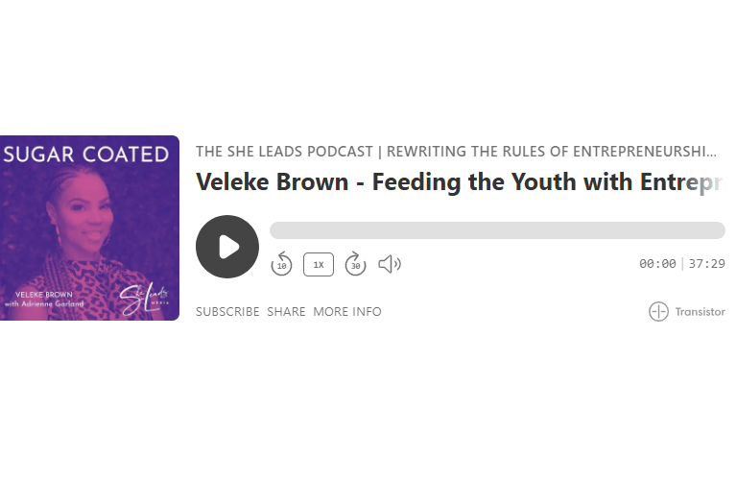Click the elapsed time 00:00
This screenshot has height=504, width=737.
click(657, 264)
